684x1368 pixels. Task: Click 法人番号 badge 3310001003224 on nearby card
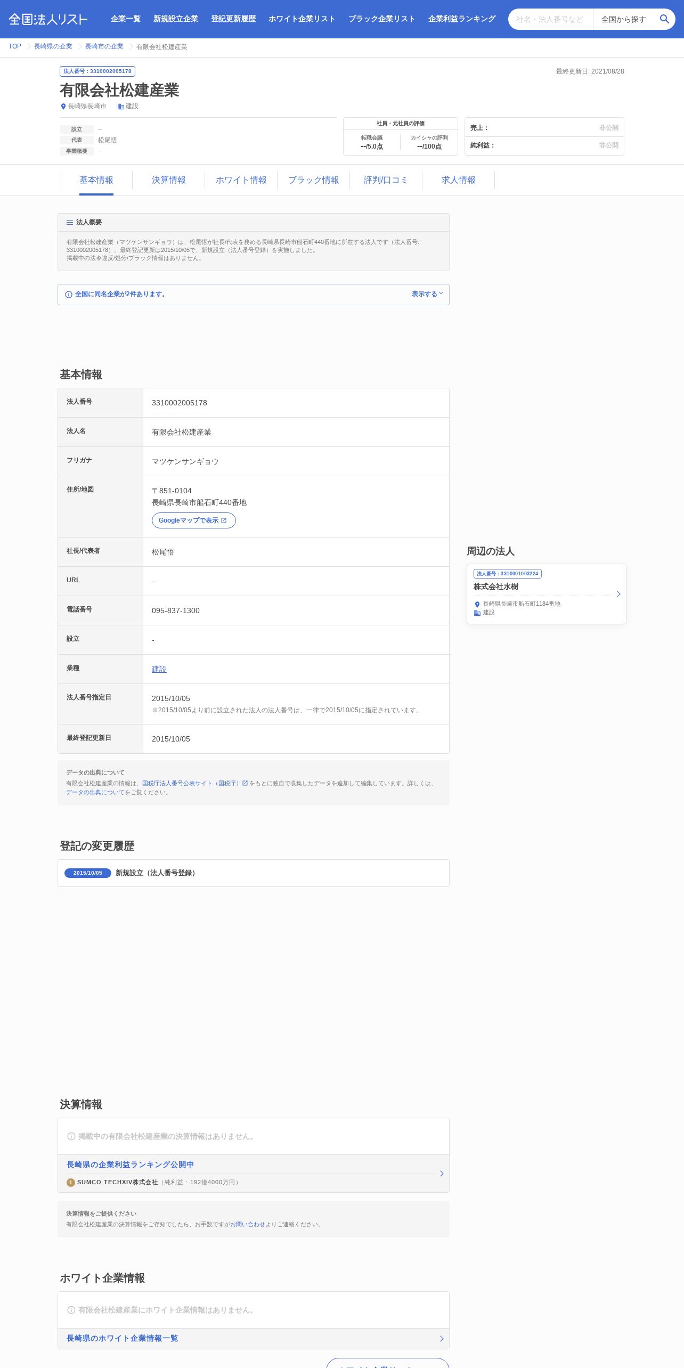coord(508,574)
